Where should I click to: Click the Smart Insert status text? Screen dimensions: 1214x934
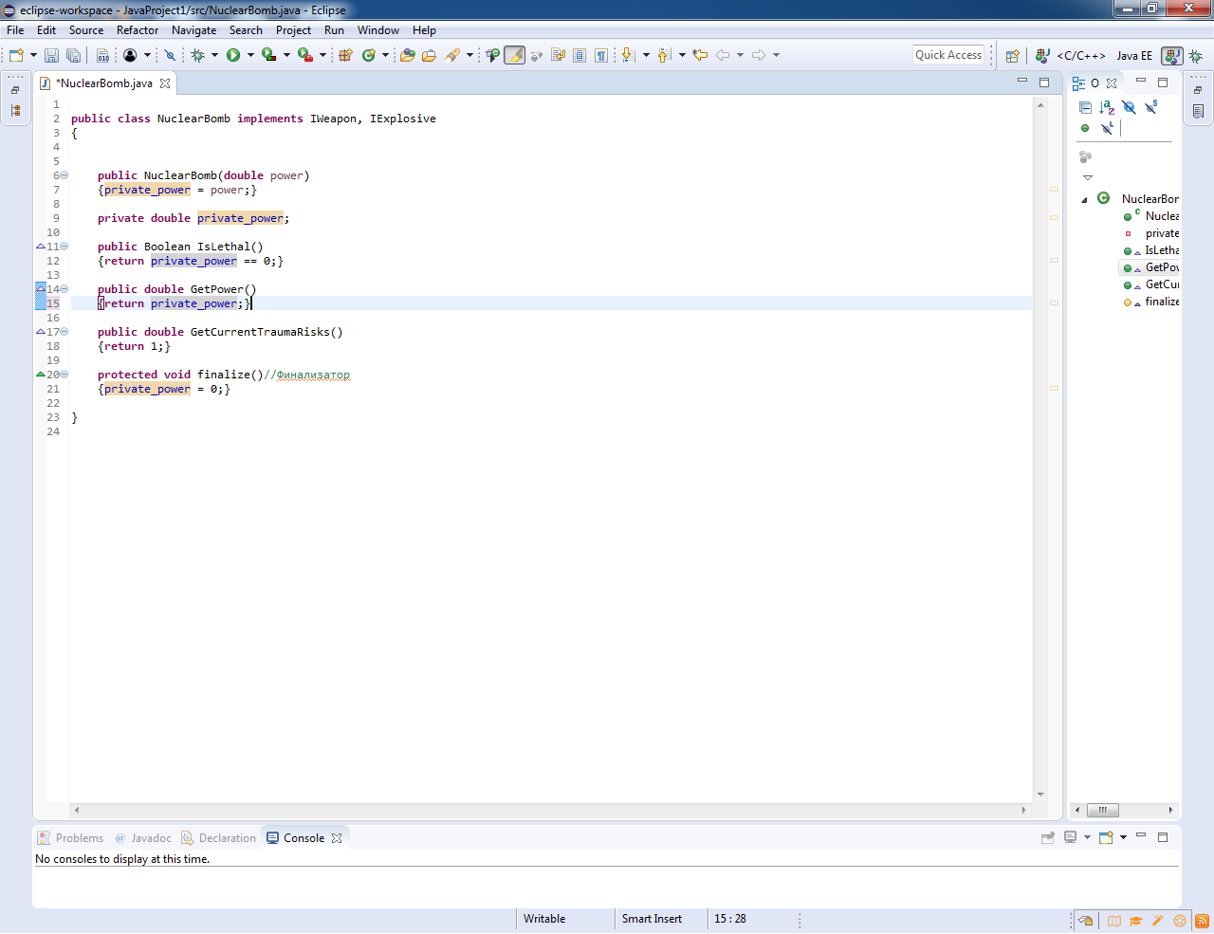click(652, 919)
